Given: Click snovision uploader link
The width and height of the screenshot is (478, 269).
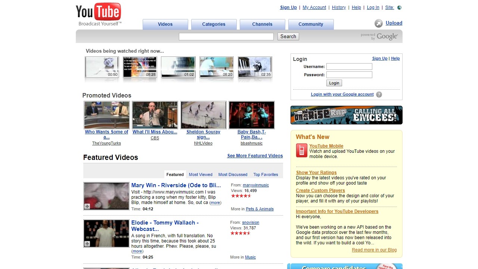Looking at the screenshot, I should pos(251,222).
